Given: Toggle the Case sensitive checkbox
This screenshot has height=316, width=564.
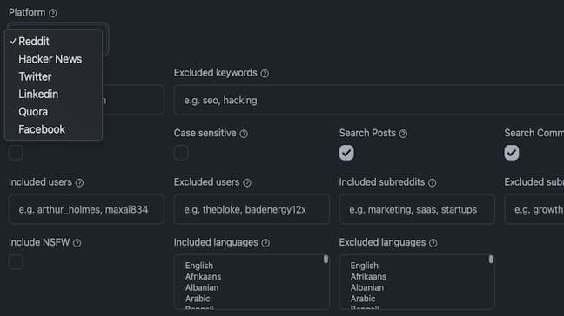Looking at the screenshot, I should 181,153.
